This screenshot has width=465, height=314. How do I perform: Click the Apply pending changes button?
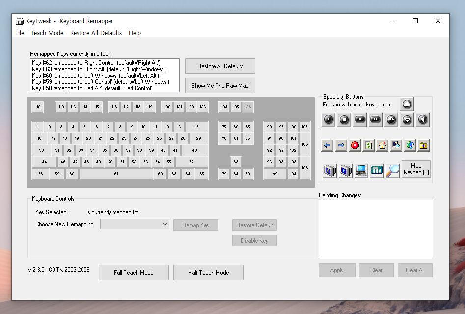point(337,270)
